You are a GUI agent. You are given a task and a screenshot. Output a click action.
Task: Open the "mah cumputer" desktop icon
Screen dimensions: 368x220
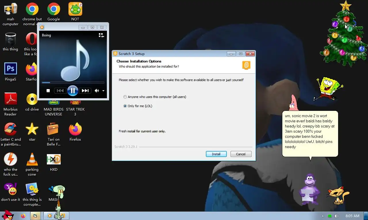pos(11,14)
